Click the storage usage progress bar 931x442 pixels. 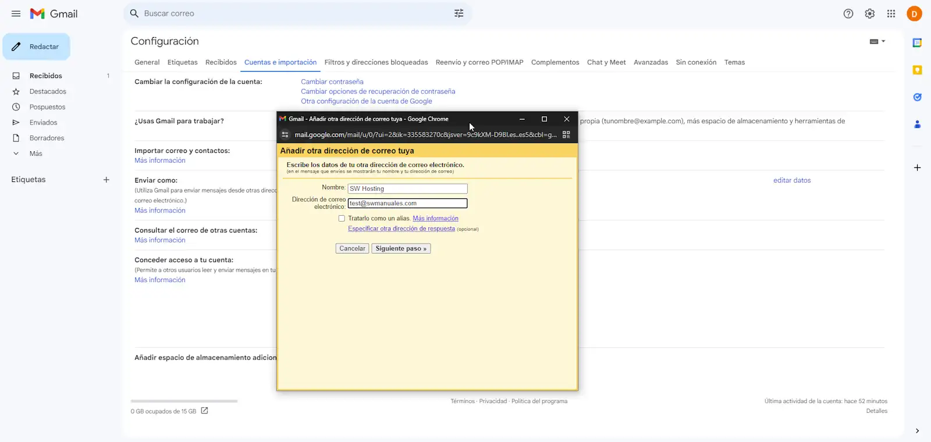[x=184, y=401]
